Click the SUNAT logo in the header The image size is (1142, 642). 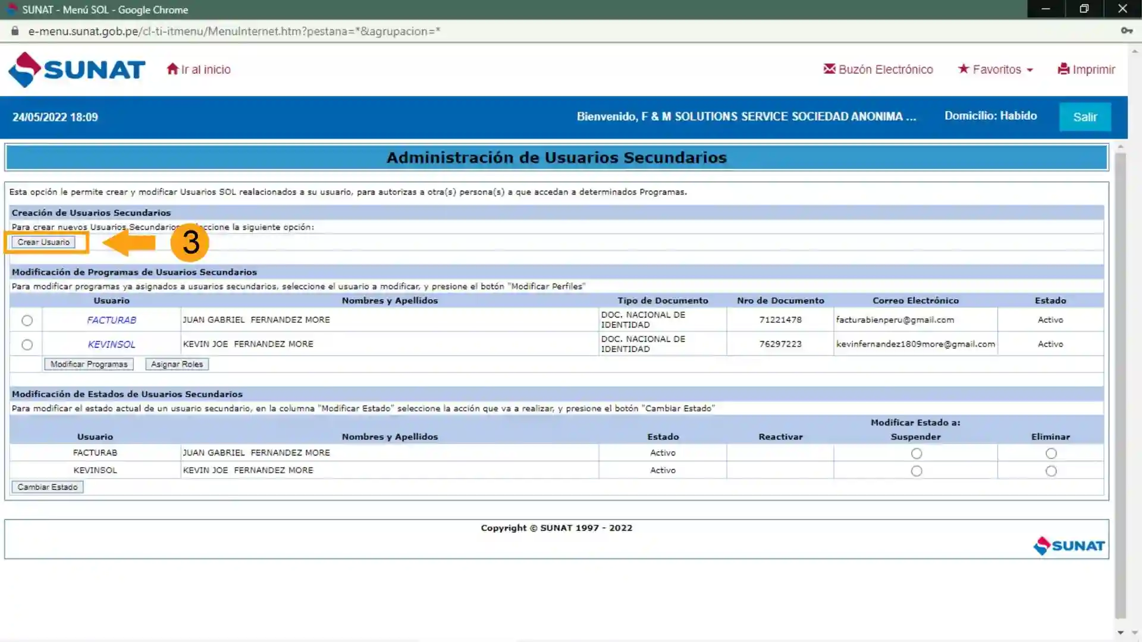click(x=77, y=70)
